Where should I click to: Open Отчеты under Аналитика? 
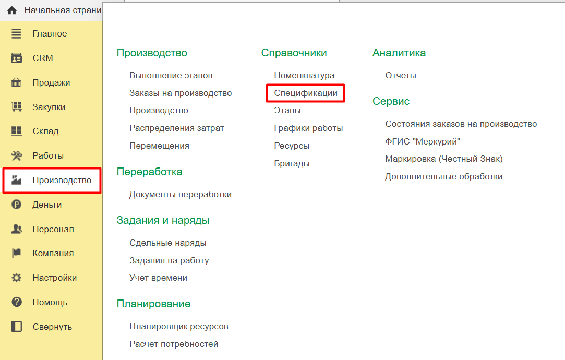pyautogui.click(x=401, y=75)
